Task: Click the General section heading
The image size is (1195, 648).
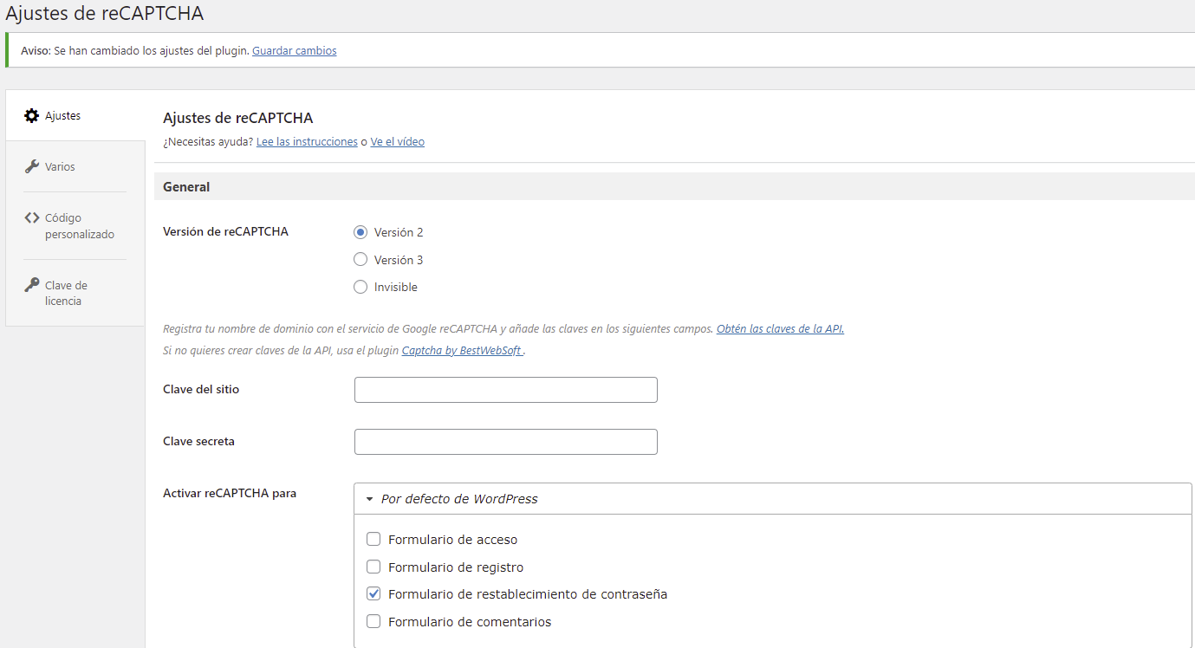Action: (186, 186)
